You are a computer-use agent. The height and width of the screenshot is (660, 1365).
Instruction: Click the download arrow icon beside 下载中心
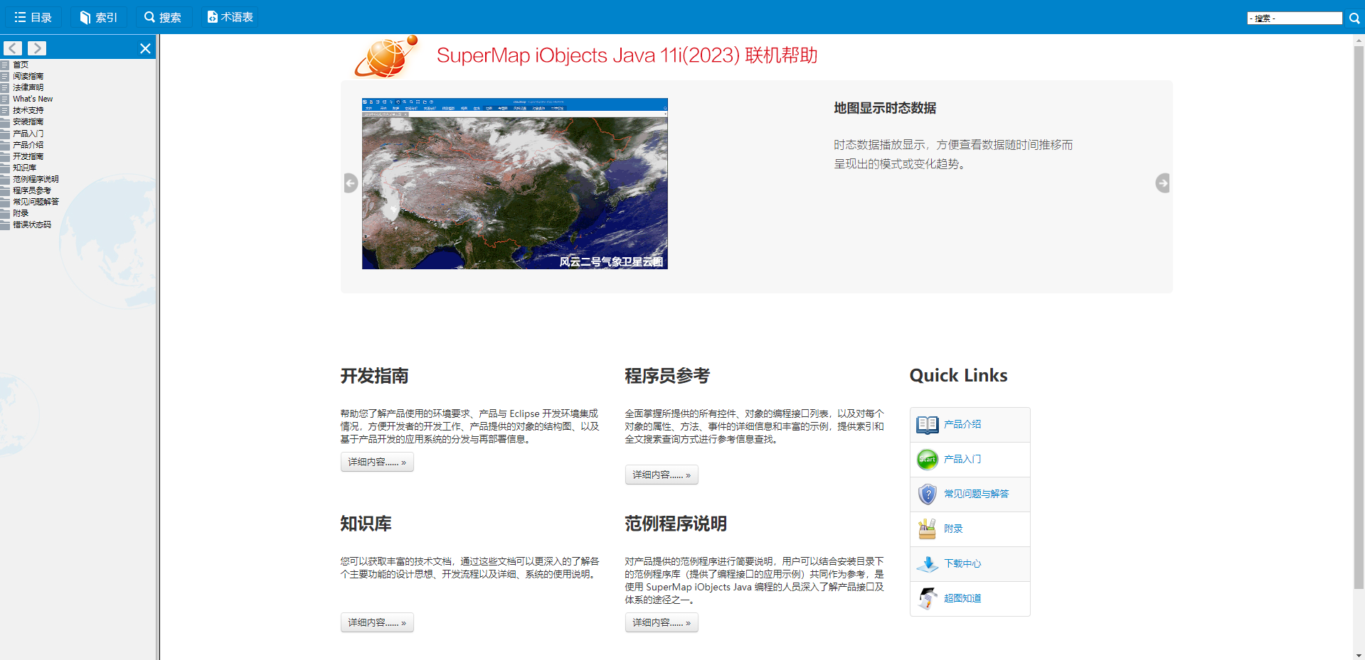[927, 563]
